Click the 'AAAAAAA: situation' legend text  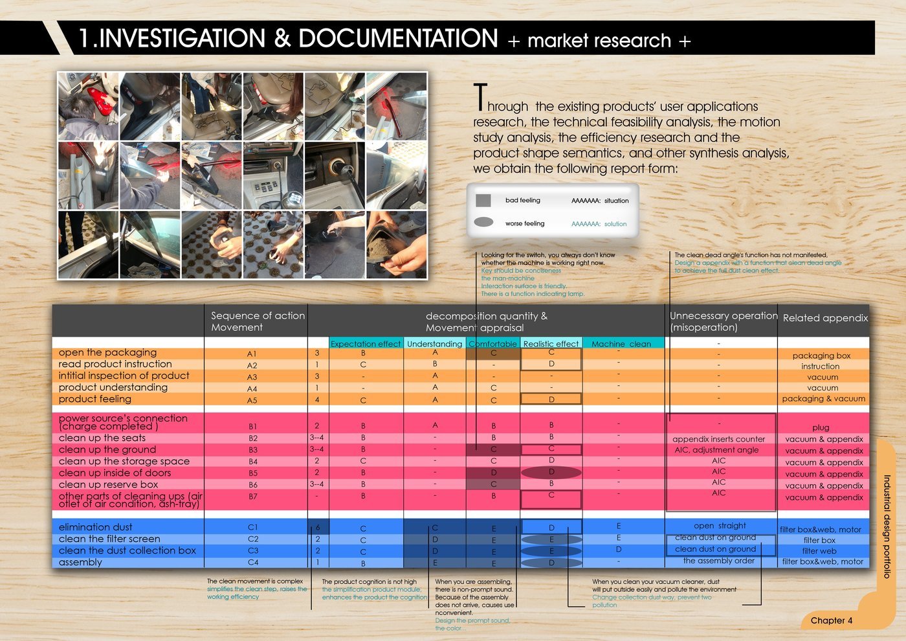point(600,201)
